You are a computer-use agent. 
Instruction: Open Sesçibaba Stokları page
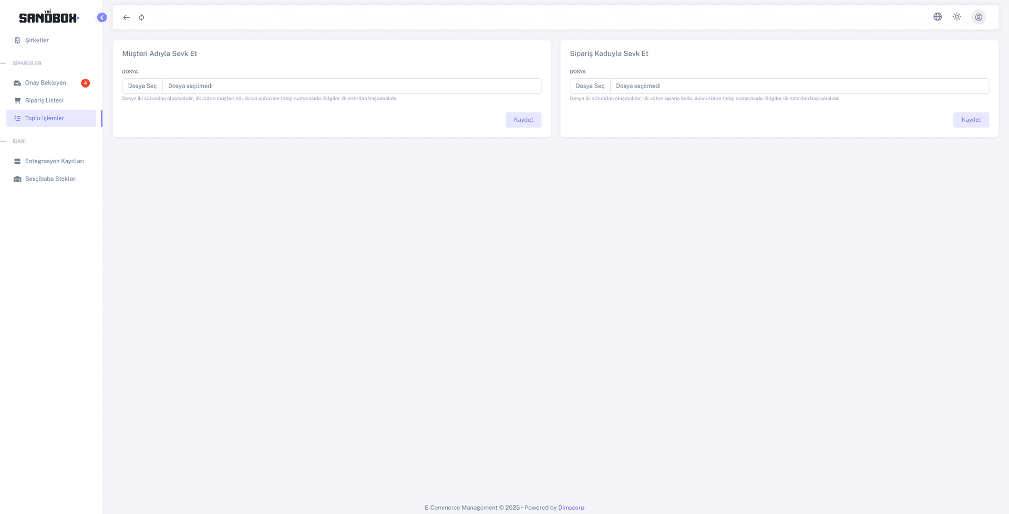tap(51, 179)
